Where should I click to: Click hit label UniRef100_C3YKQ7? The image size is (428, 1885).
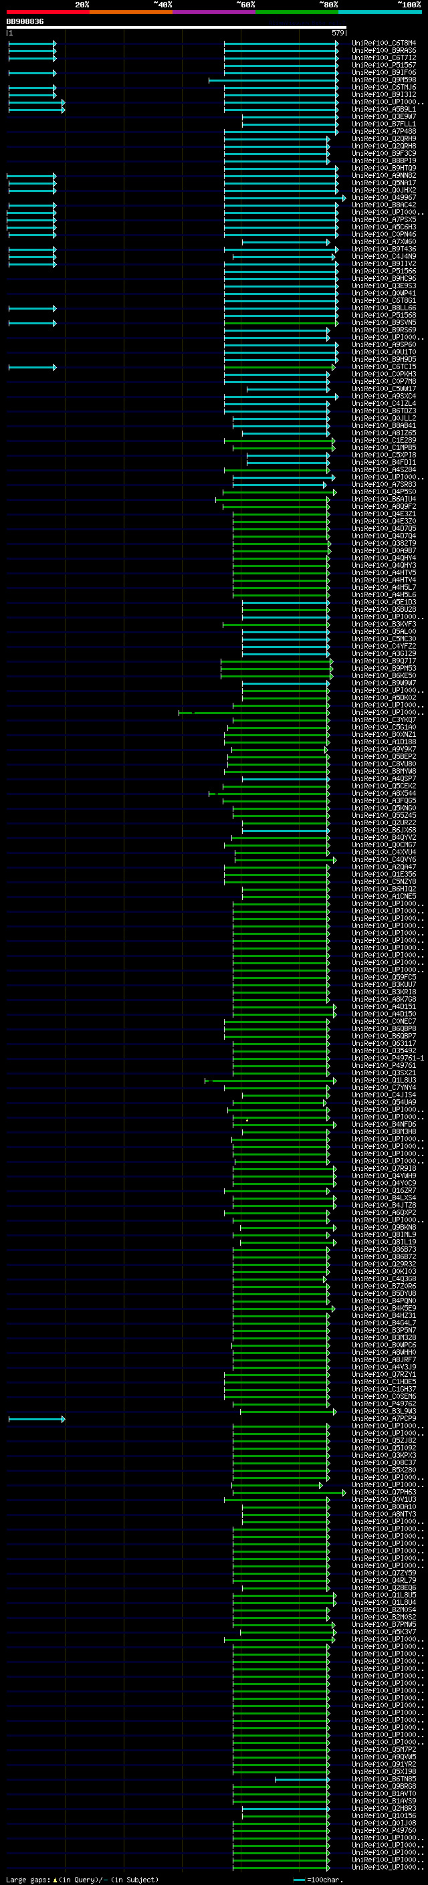384,720
